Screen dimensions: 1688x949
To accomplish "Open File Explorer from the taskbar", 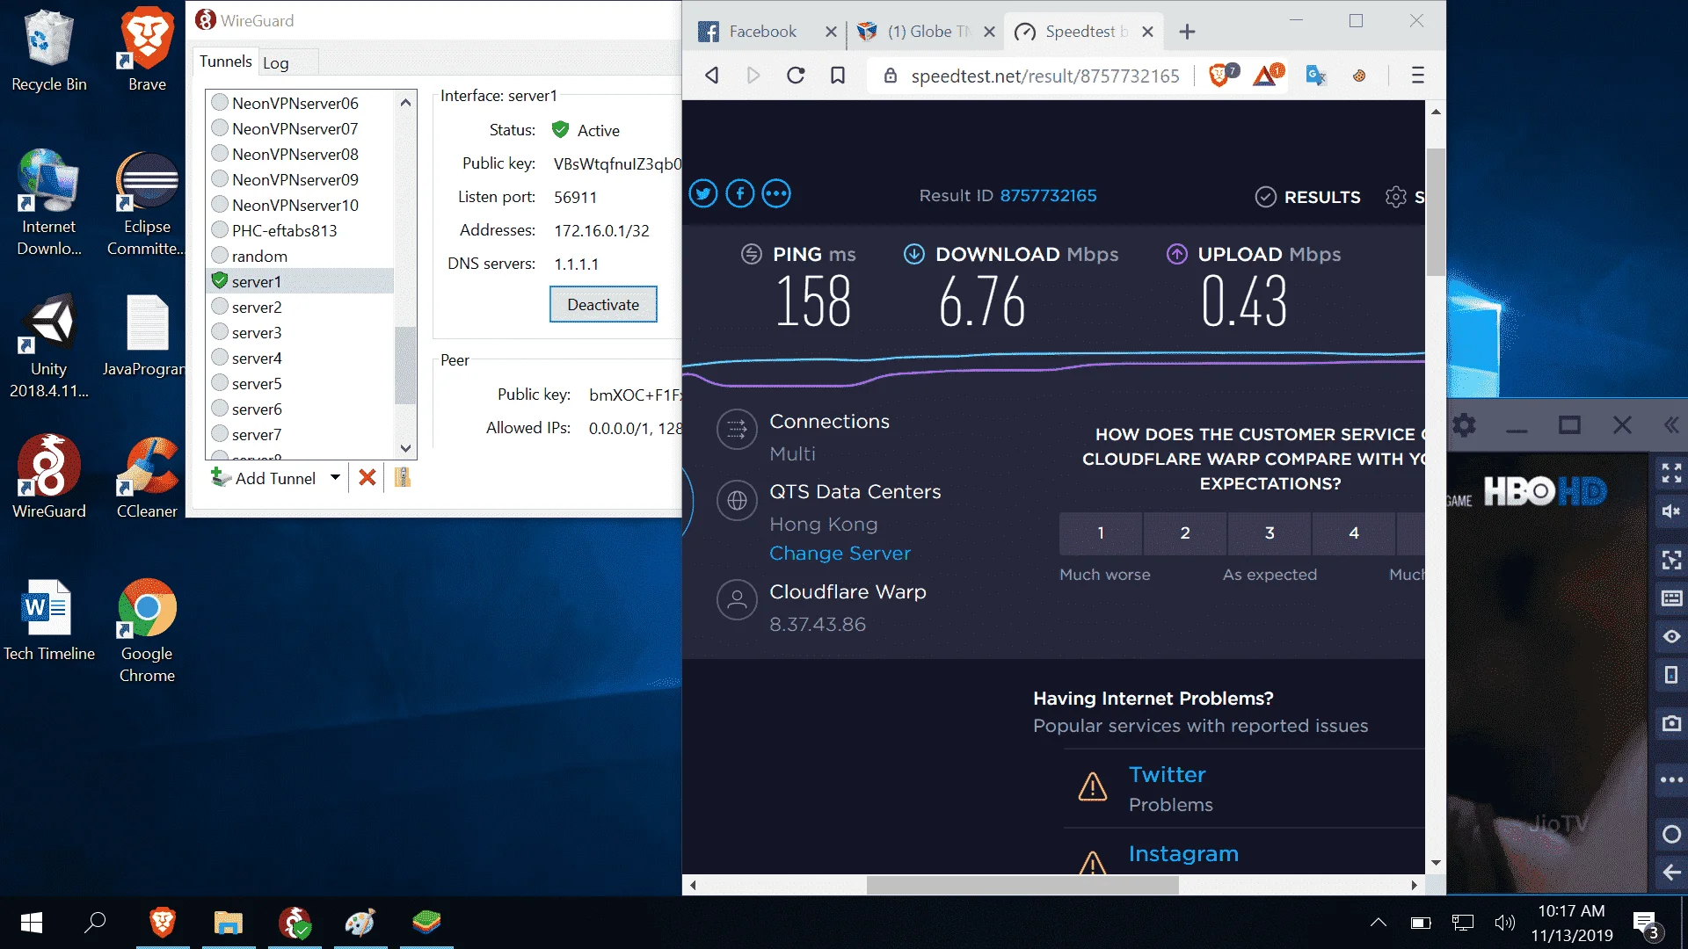I will coord(229,923).
